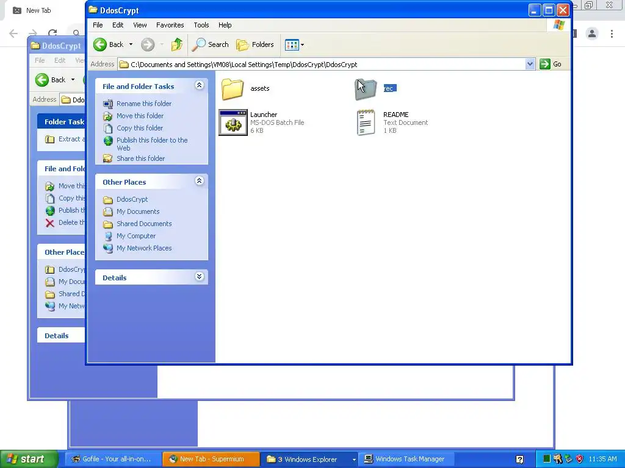Click the browser back arrow

pyautogui.click(x=13, y=34)
